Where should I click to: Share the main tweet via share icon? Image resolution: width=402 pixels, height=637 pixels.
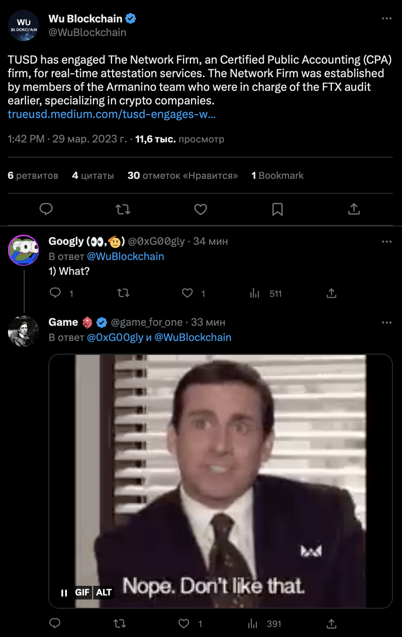(x=354, y=209)
